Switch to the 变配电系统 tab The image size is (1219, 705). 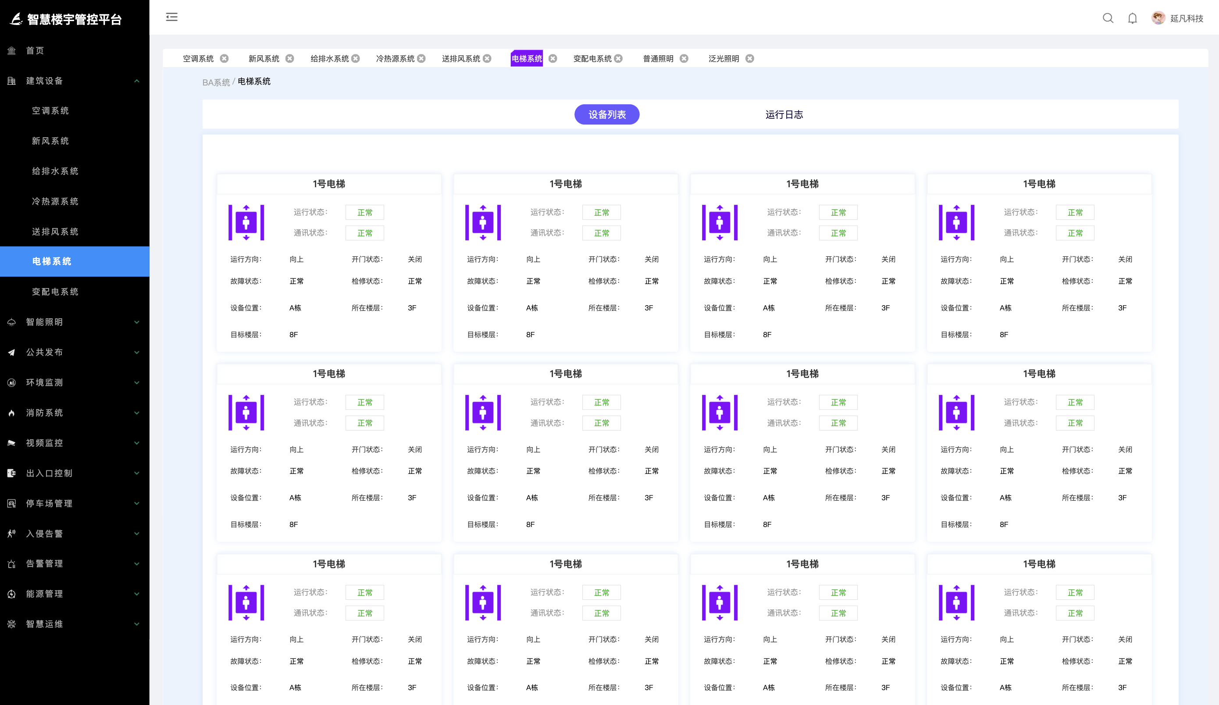(x=592, y=58)
